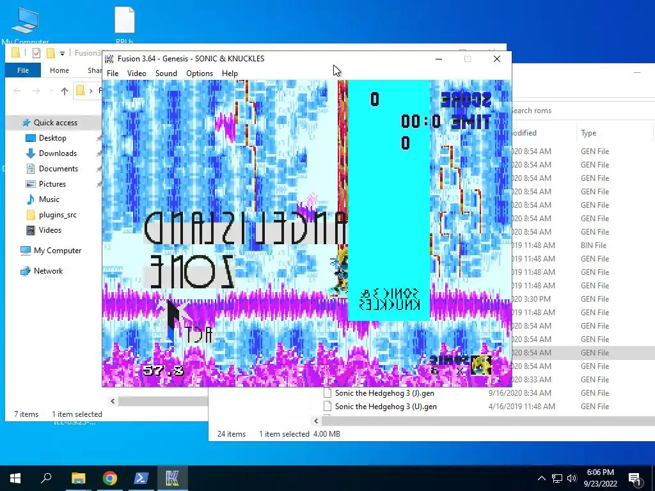Open plugins_src folder in sidebar
This screenshot has height=491, width=655.
(58, 215)
